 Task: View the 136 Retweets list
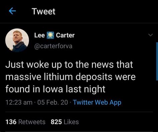click(25, 122)
